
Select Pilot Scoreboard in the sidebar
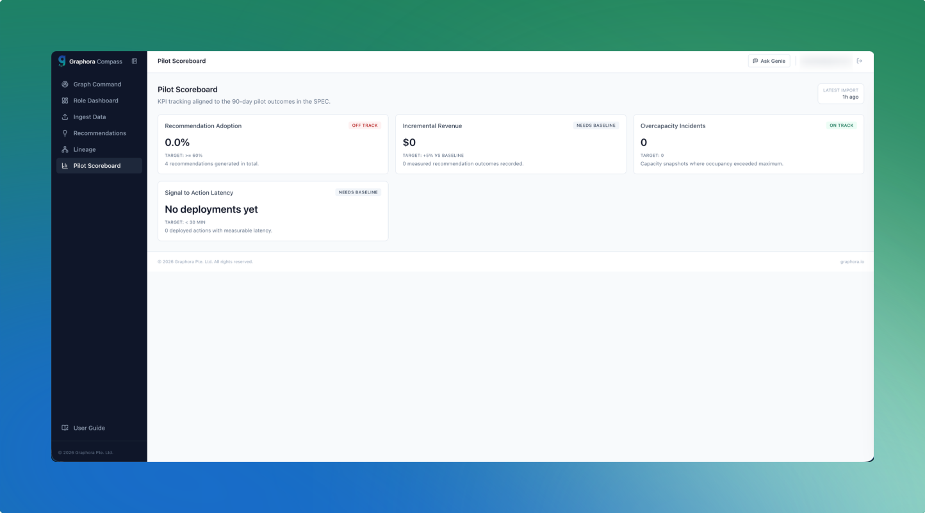99,166
